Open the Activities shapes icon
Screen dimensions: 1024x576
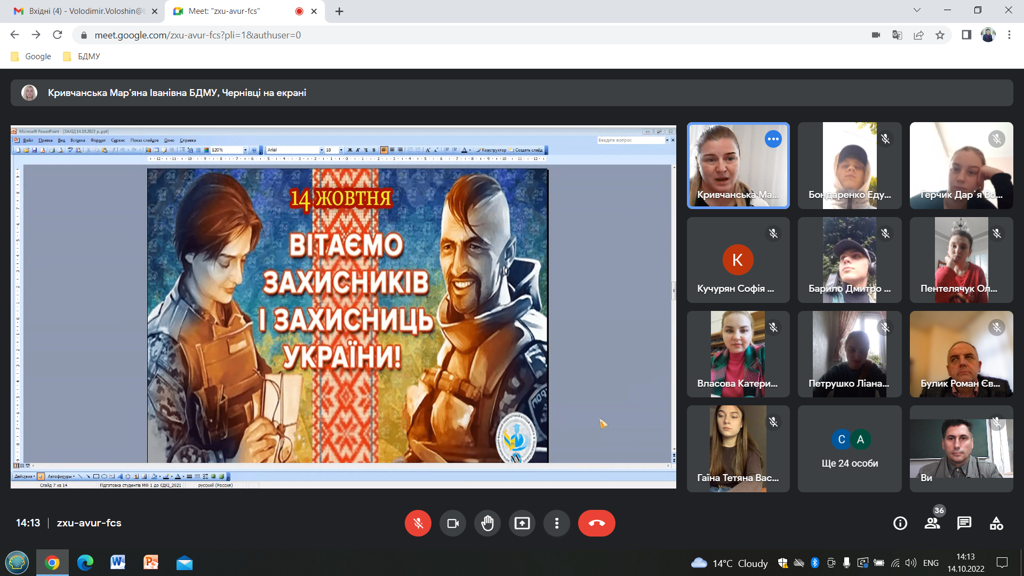(996, 523)
